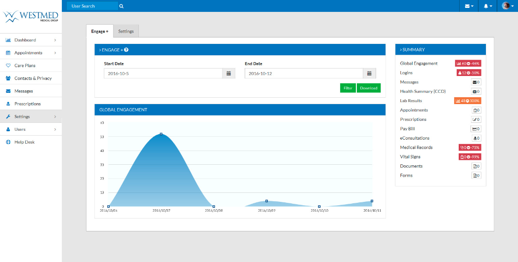Open the user avatar menu
Image resolution: width=518 pixels, height=262 pixels.
pyautogui.click(x=507, y=6)
